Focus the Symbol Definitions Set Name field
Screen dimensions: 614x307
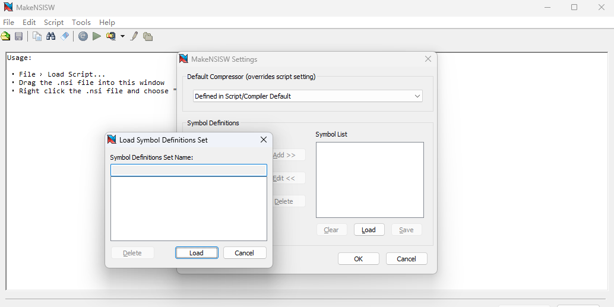pos(188,170)
